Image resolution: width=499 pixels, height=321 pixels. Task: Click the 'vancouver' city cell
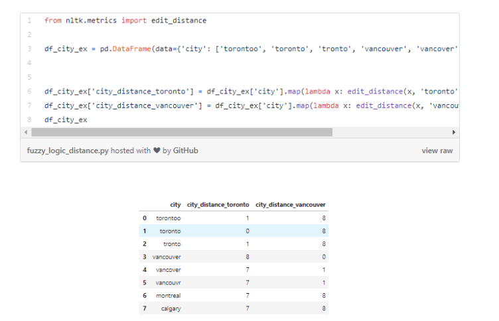click(167, 257)
